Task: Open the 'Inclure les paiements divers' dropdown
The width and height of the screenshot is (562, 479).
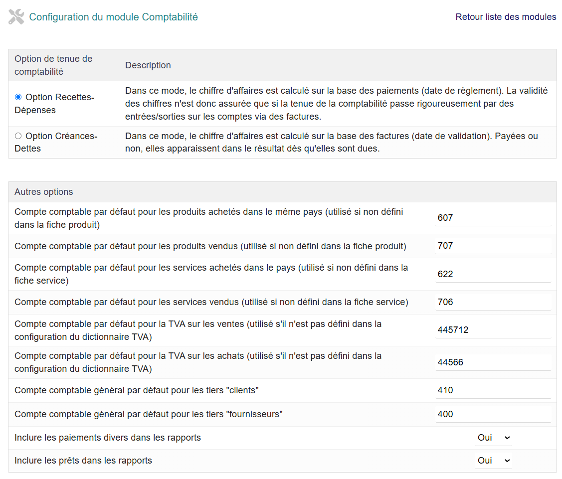Action: point(493,438)
